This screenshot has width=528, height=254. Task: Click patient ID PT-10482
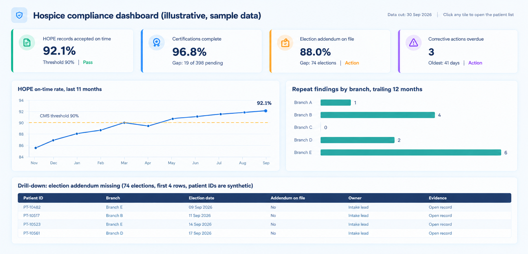[x=32, y=207]
